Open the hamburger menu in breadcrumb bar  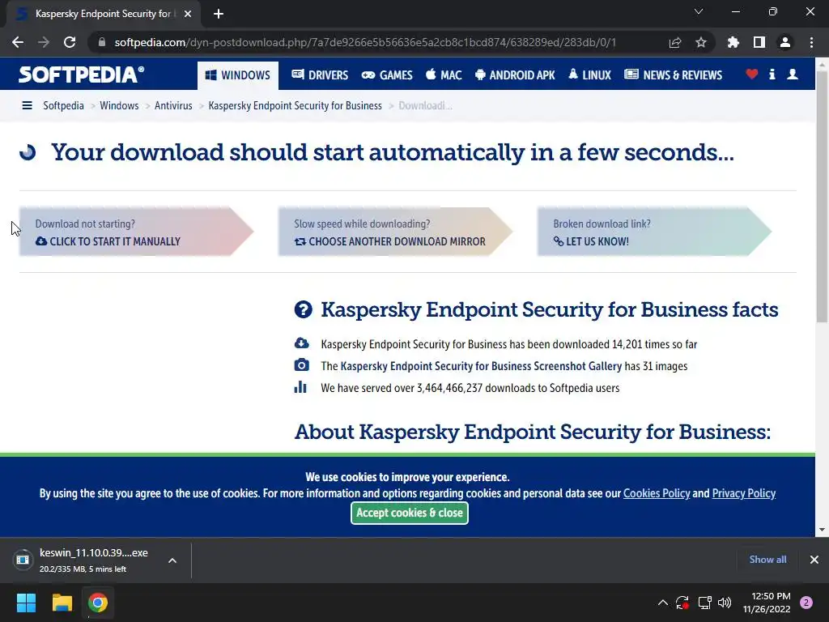click(x=27, y=106)
